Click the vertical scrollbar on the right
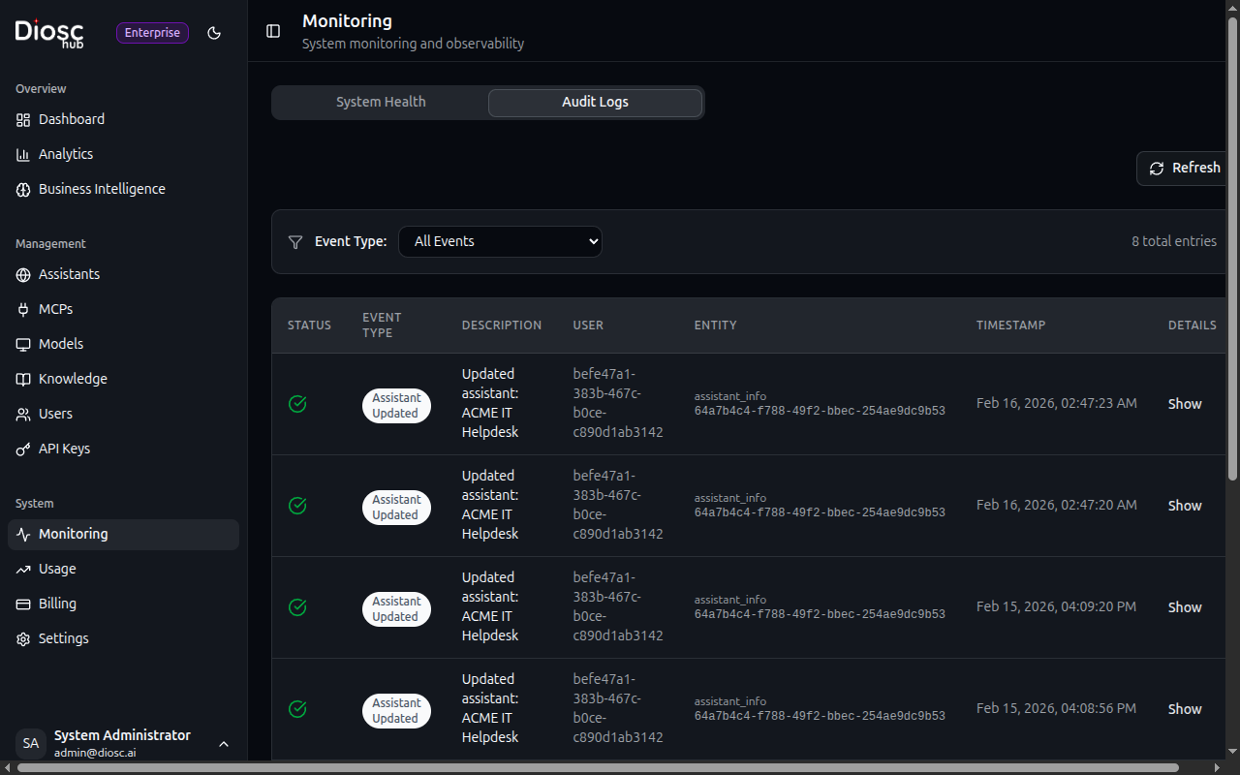The width and height of the screenshot is (1240, 775). click(1234, 387)
